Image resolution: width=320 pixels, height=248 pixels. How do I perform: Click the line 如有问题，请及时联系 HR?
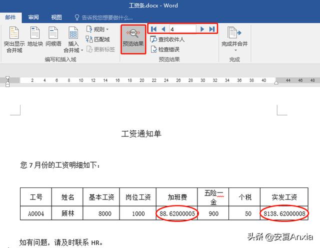pos(61,242)
